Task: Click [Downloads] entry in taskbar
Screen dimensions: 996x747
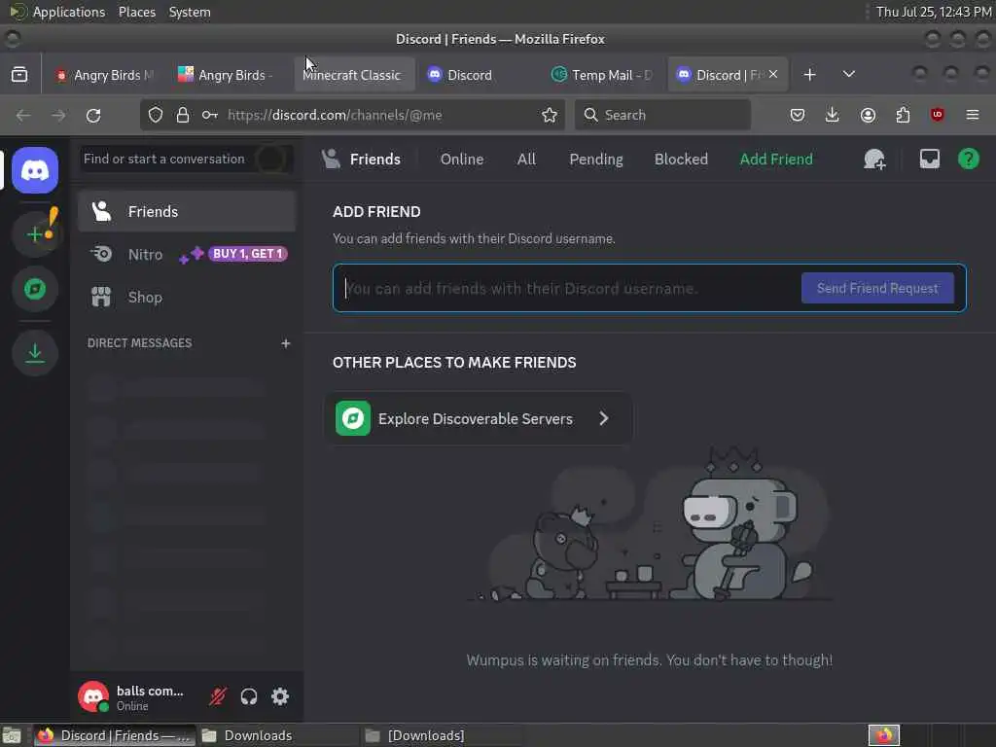Action: click(x=443, y=735)
